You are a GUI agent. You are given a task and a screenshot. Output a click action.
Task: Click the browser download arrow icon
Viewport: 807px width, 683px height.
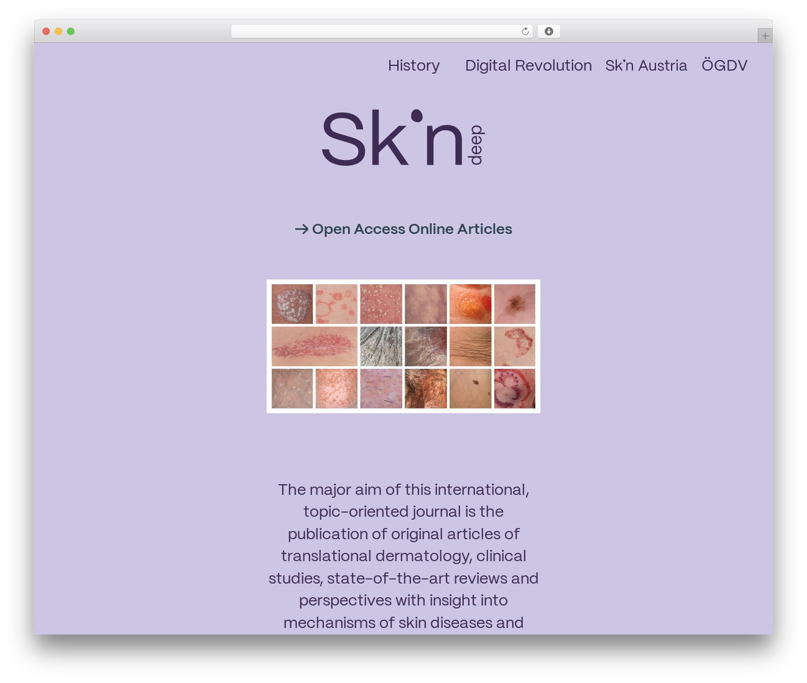tap(549, 32)
